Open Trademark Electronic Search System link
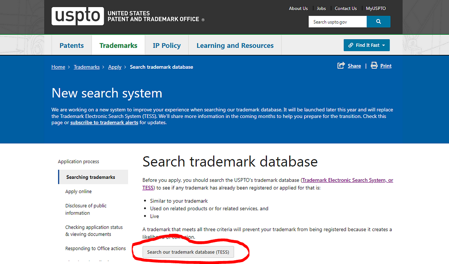This screenshot has height=264, width=449. click(268, 184)
